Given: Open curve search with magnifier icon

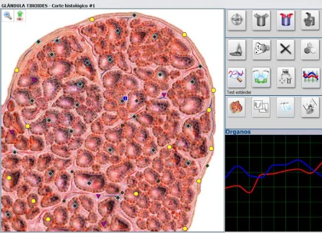Looking at the screenshot, I should 237,77.
